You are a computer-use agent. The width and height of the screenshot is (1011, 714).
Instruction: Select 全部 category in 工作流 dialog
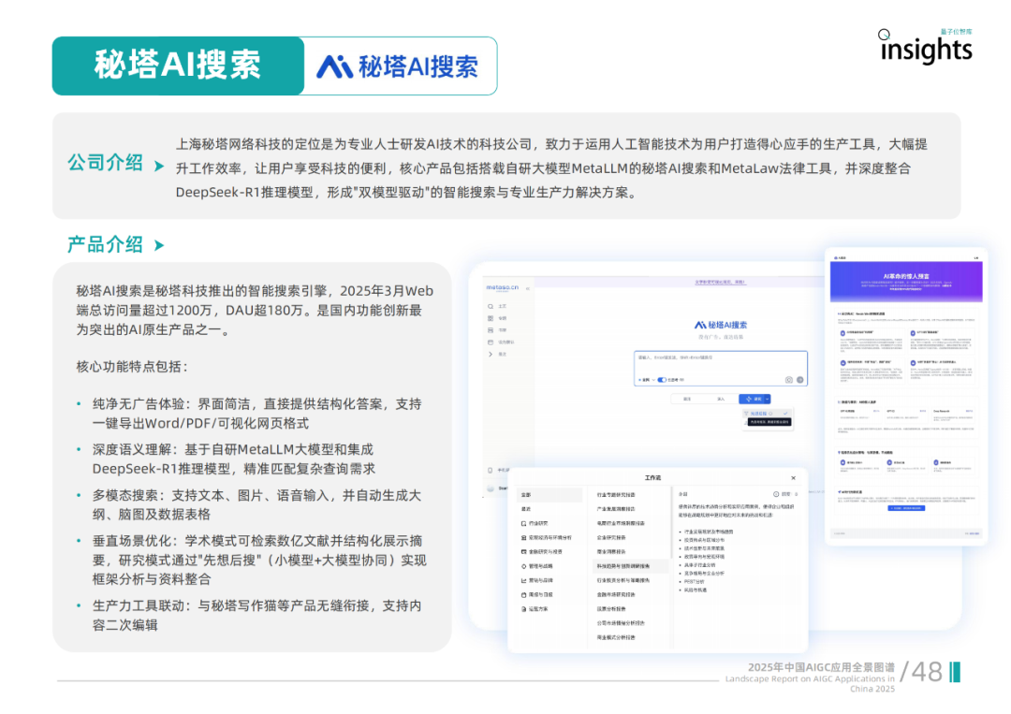point(550,495)
